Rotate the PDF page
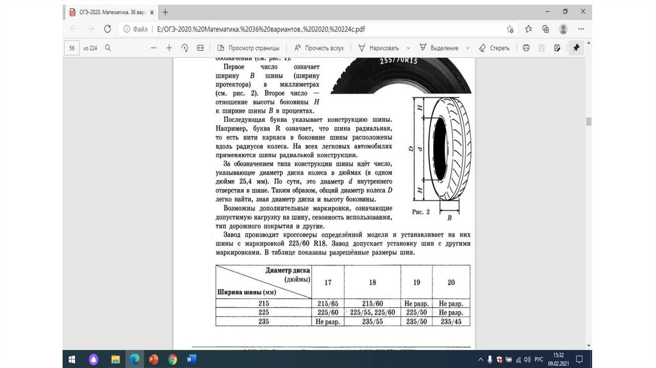The height and width of the screenshot is (368, 656). coord(184,48)
